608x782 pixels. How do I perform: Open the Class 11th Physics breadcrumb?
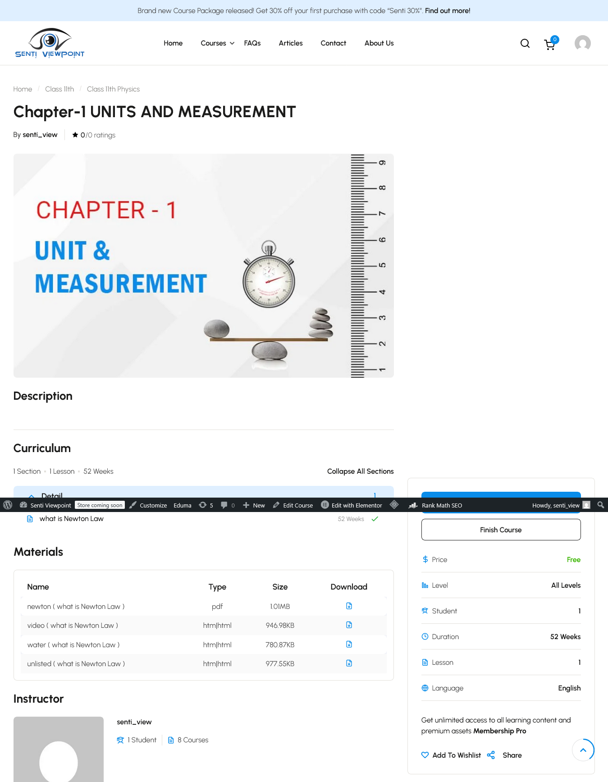(114, 89)
